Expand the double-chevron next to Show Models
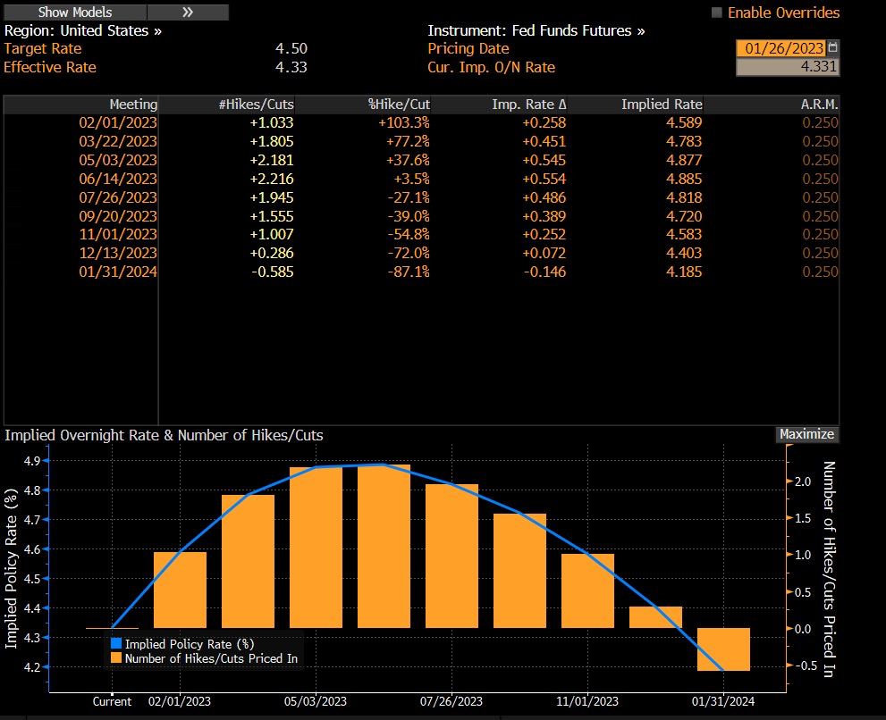886x720 pixels. coord(187,13)
